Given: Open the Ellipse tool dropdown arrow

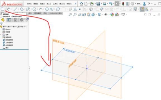Looking at the screenshot, I should pos(61,9).
